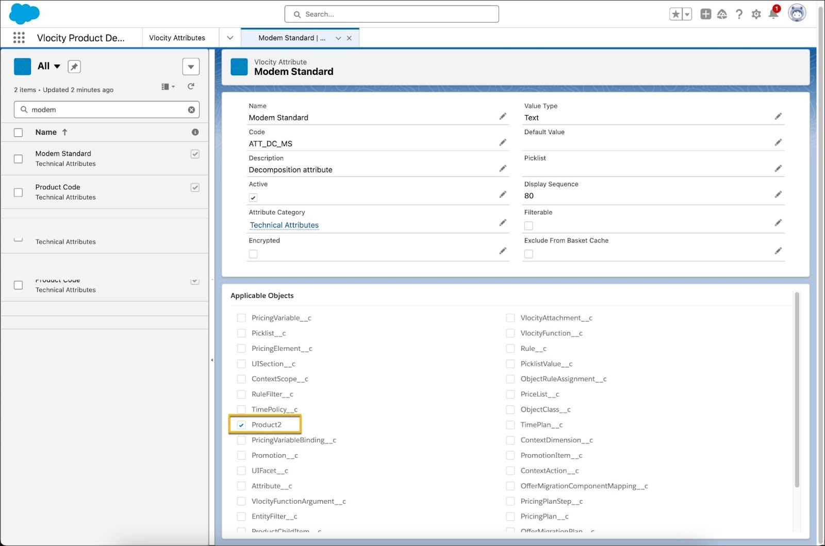
Task: Click the list search field containing modem
Action: tap(107, 109)
